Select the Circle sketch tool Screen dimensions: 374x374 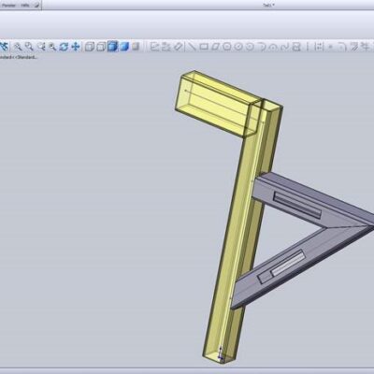pos(238,47)
